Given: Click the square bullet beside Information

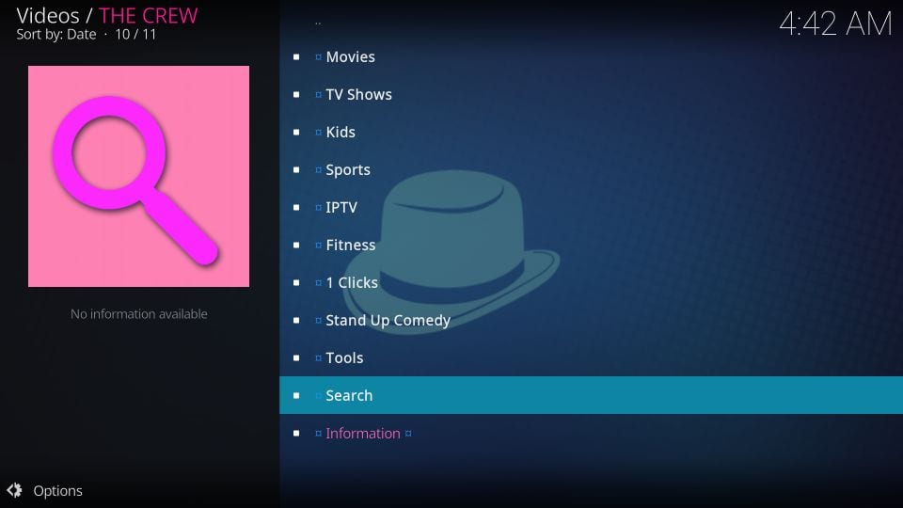Looking at the screenshot, I should tap(296, 433).
